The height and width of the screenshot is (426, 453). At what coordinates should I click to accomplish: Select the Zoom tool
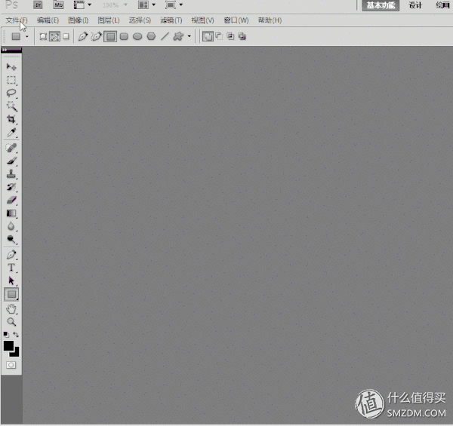(x=11, y=322)
